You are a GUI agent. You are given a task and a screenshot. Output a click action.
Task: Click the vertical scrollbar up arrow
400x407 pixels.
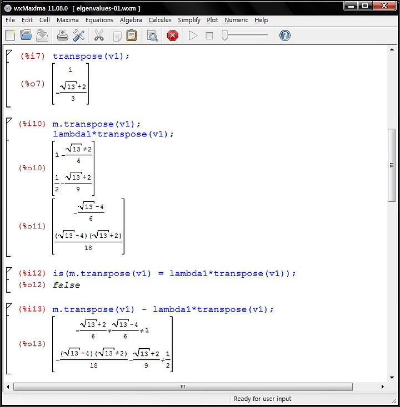click(x=392, y=49)
